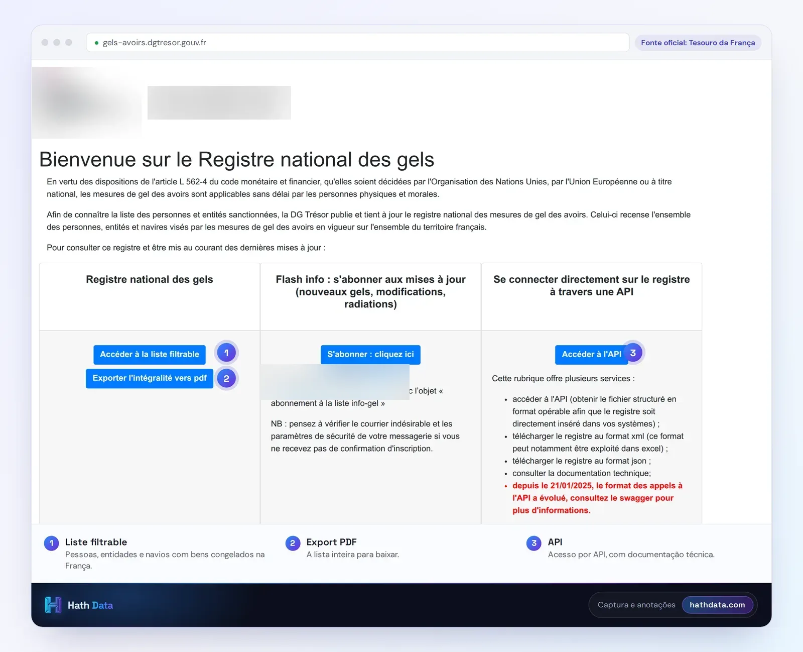
Task: Click the 'Fonte oficial: Tesouro da França' badge
Action: (x=698, y=43)
